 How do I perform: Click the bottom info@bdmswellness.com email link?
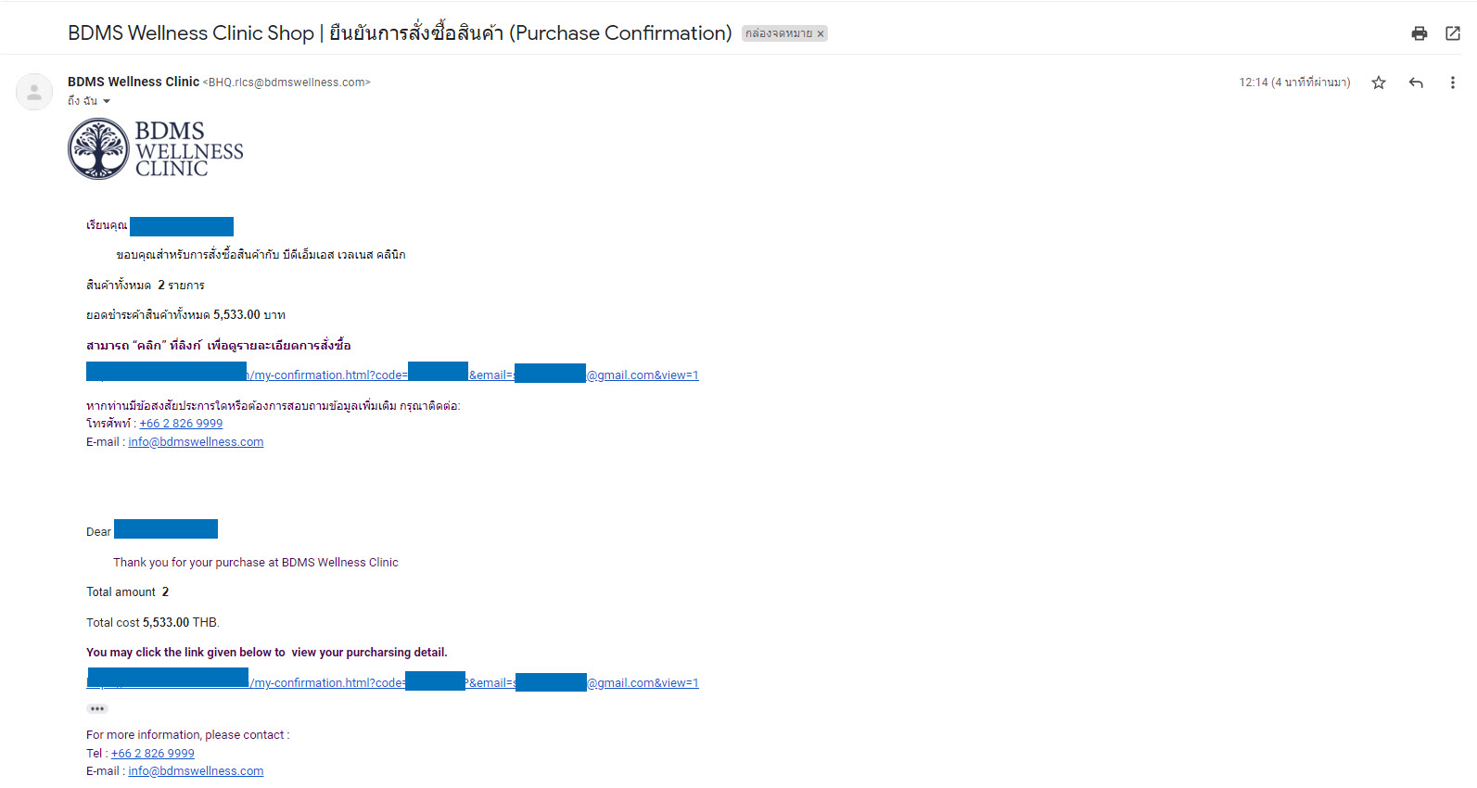pos(196,771)
